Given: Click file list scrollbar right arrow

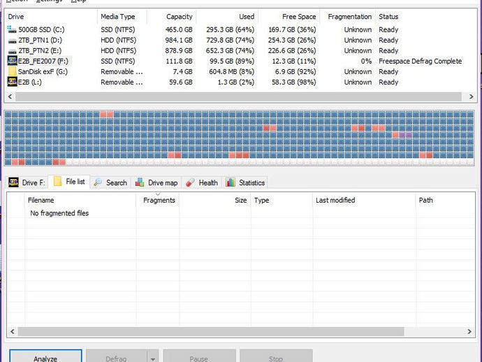Looking at the screenshot, I should click(x=469, y=331).
